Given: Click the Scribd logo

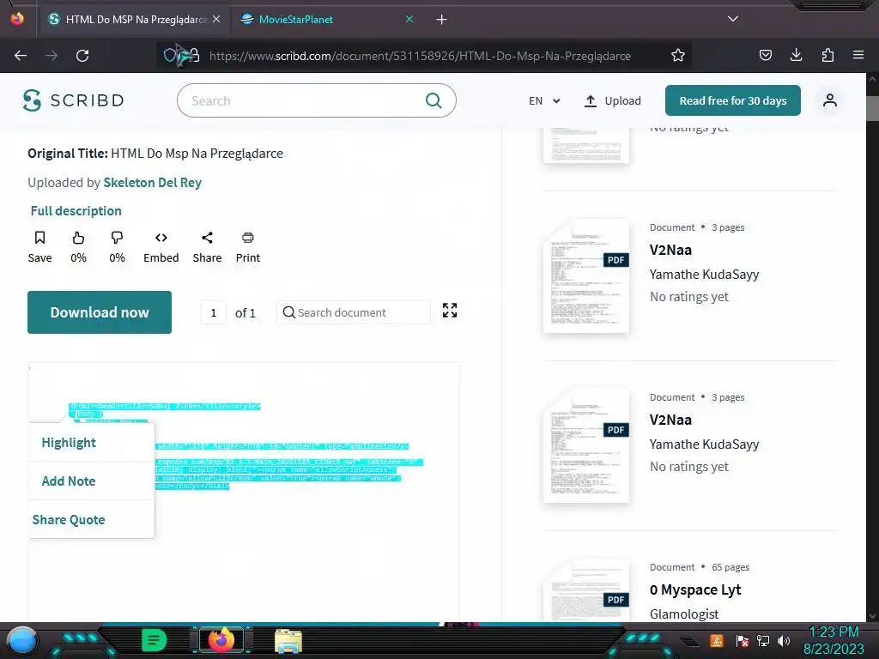Looking at the screenshot, I should click(x=74, y=100).
